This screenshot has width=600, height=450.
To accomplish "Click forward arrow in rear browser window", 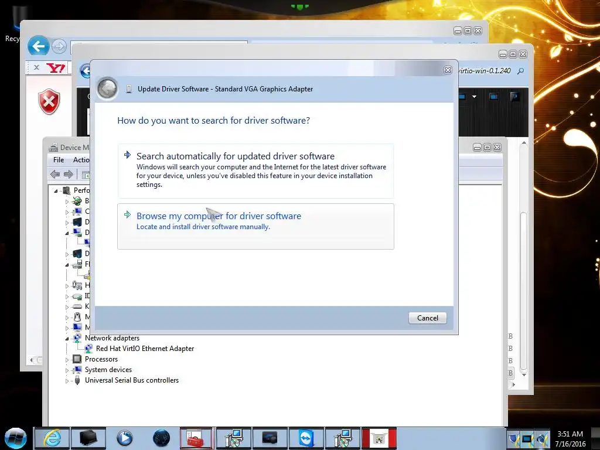I will 59,47.
